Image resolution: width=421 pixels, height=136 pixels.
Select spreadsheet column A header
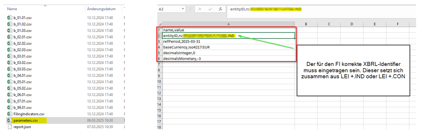tap(228, 24)
